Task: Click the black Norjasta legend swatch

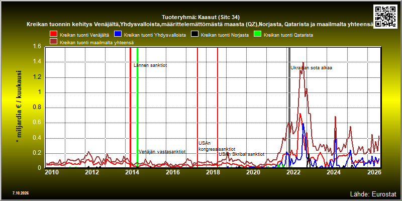Action: click(x=195, y=35)
